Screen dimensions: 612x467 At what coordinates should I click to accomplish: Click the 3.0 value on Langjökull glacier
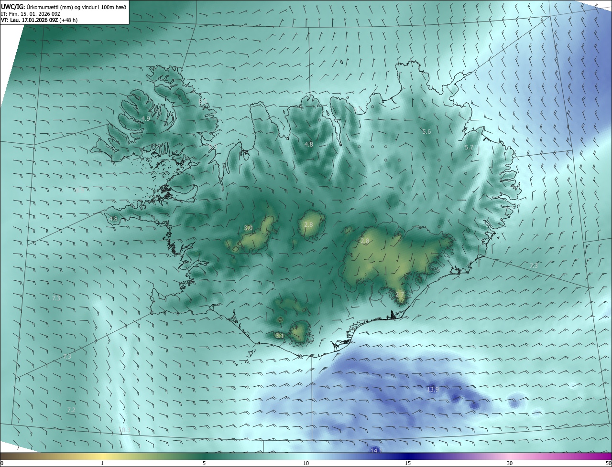[248, 228]
